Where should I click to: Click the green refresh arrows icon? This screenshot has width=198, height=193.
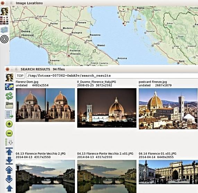(x=9, y=96)
